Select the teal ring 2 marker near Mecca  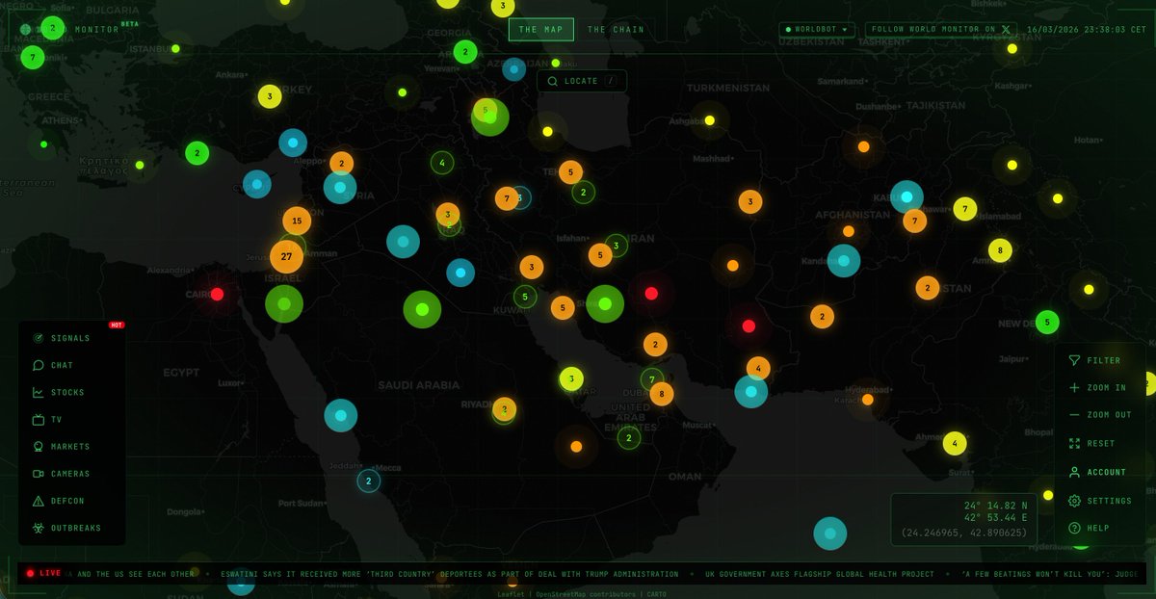coord(368,481)
